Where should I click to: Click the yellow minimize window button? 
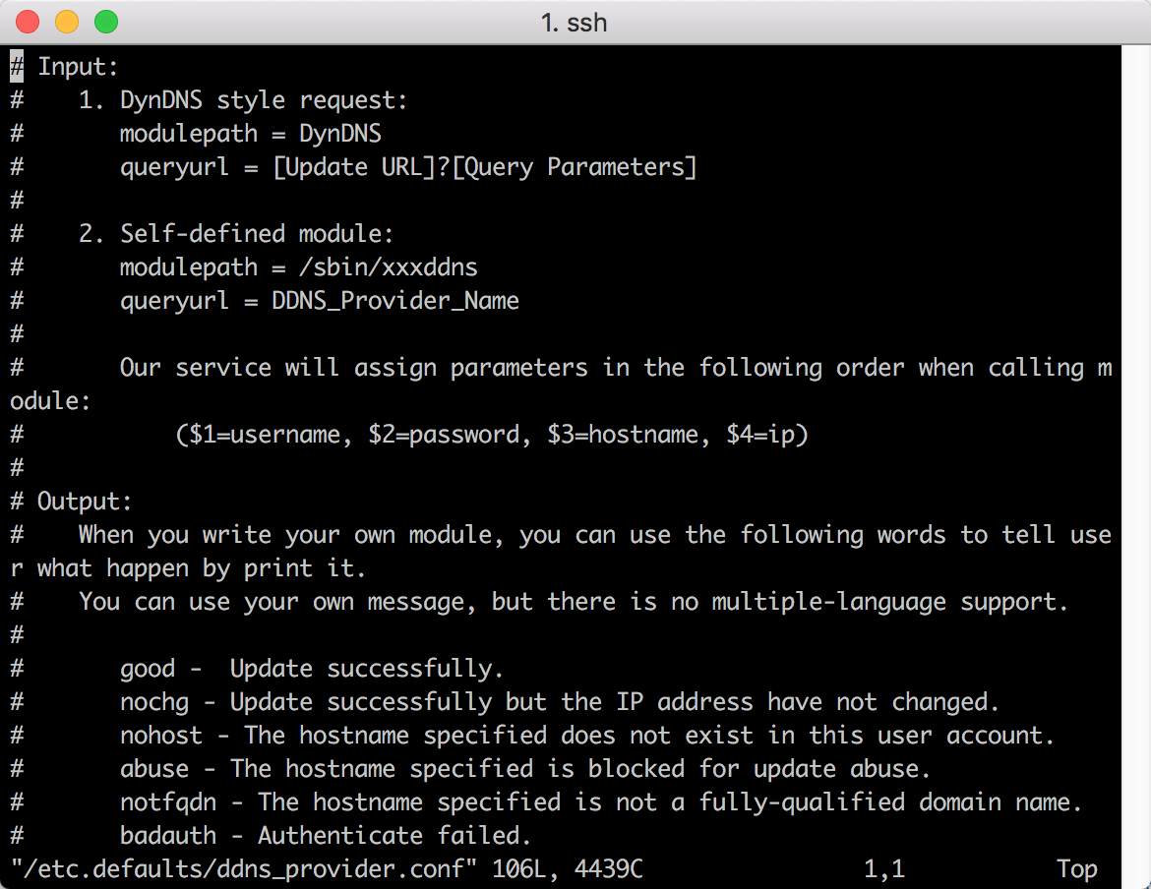tap(67, 22)
